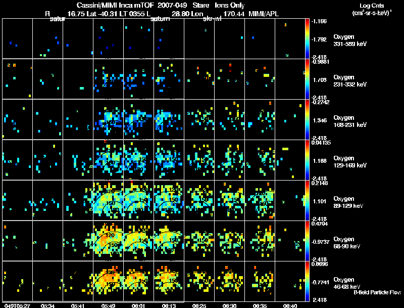This screenshot has height=308, width=404.
Task: Click the 06:25 time label
Action: 199,305
